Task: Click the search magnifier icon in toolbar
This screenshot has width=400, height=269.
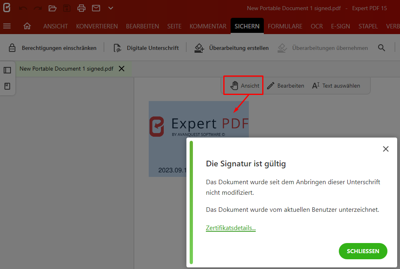Action: click(x=381, y=47)
